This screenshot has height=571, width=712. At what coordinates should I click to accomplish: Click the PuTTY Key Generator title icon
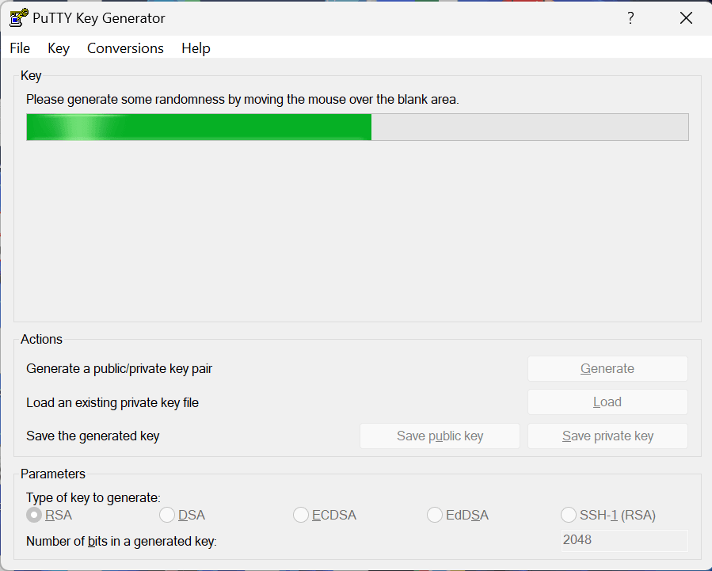19,18
